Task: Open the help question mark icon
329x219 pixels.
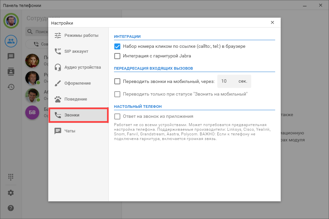Action: (x=11, y=208)
